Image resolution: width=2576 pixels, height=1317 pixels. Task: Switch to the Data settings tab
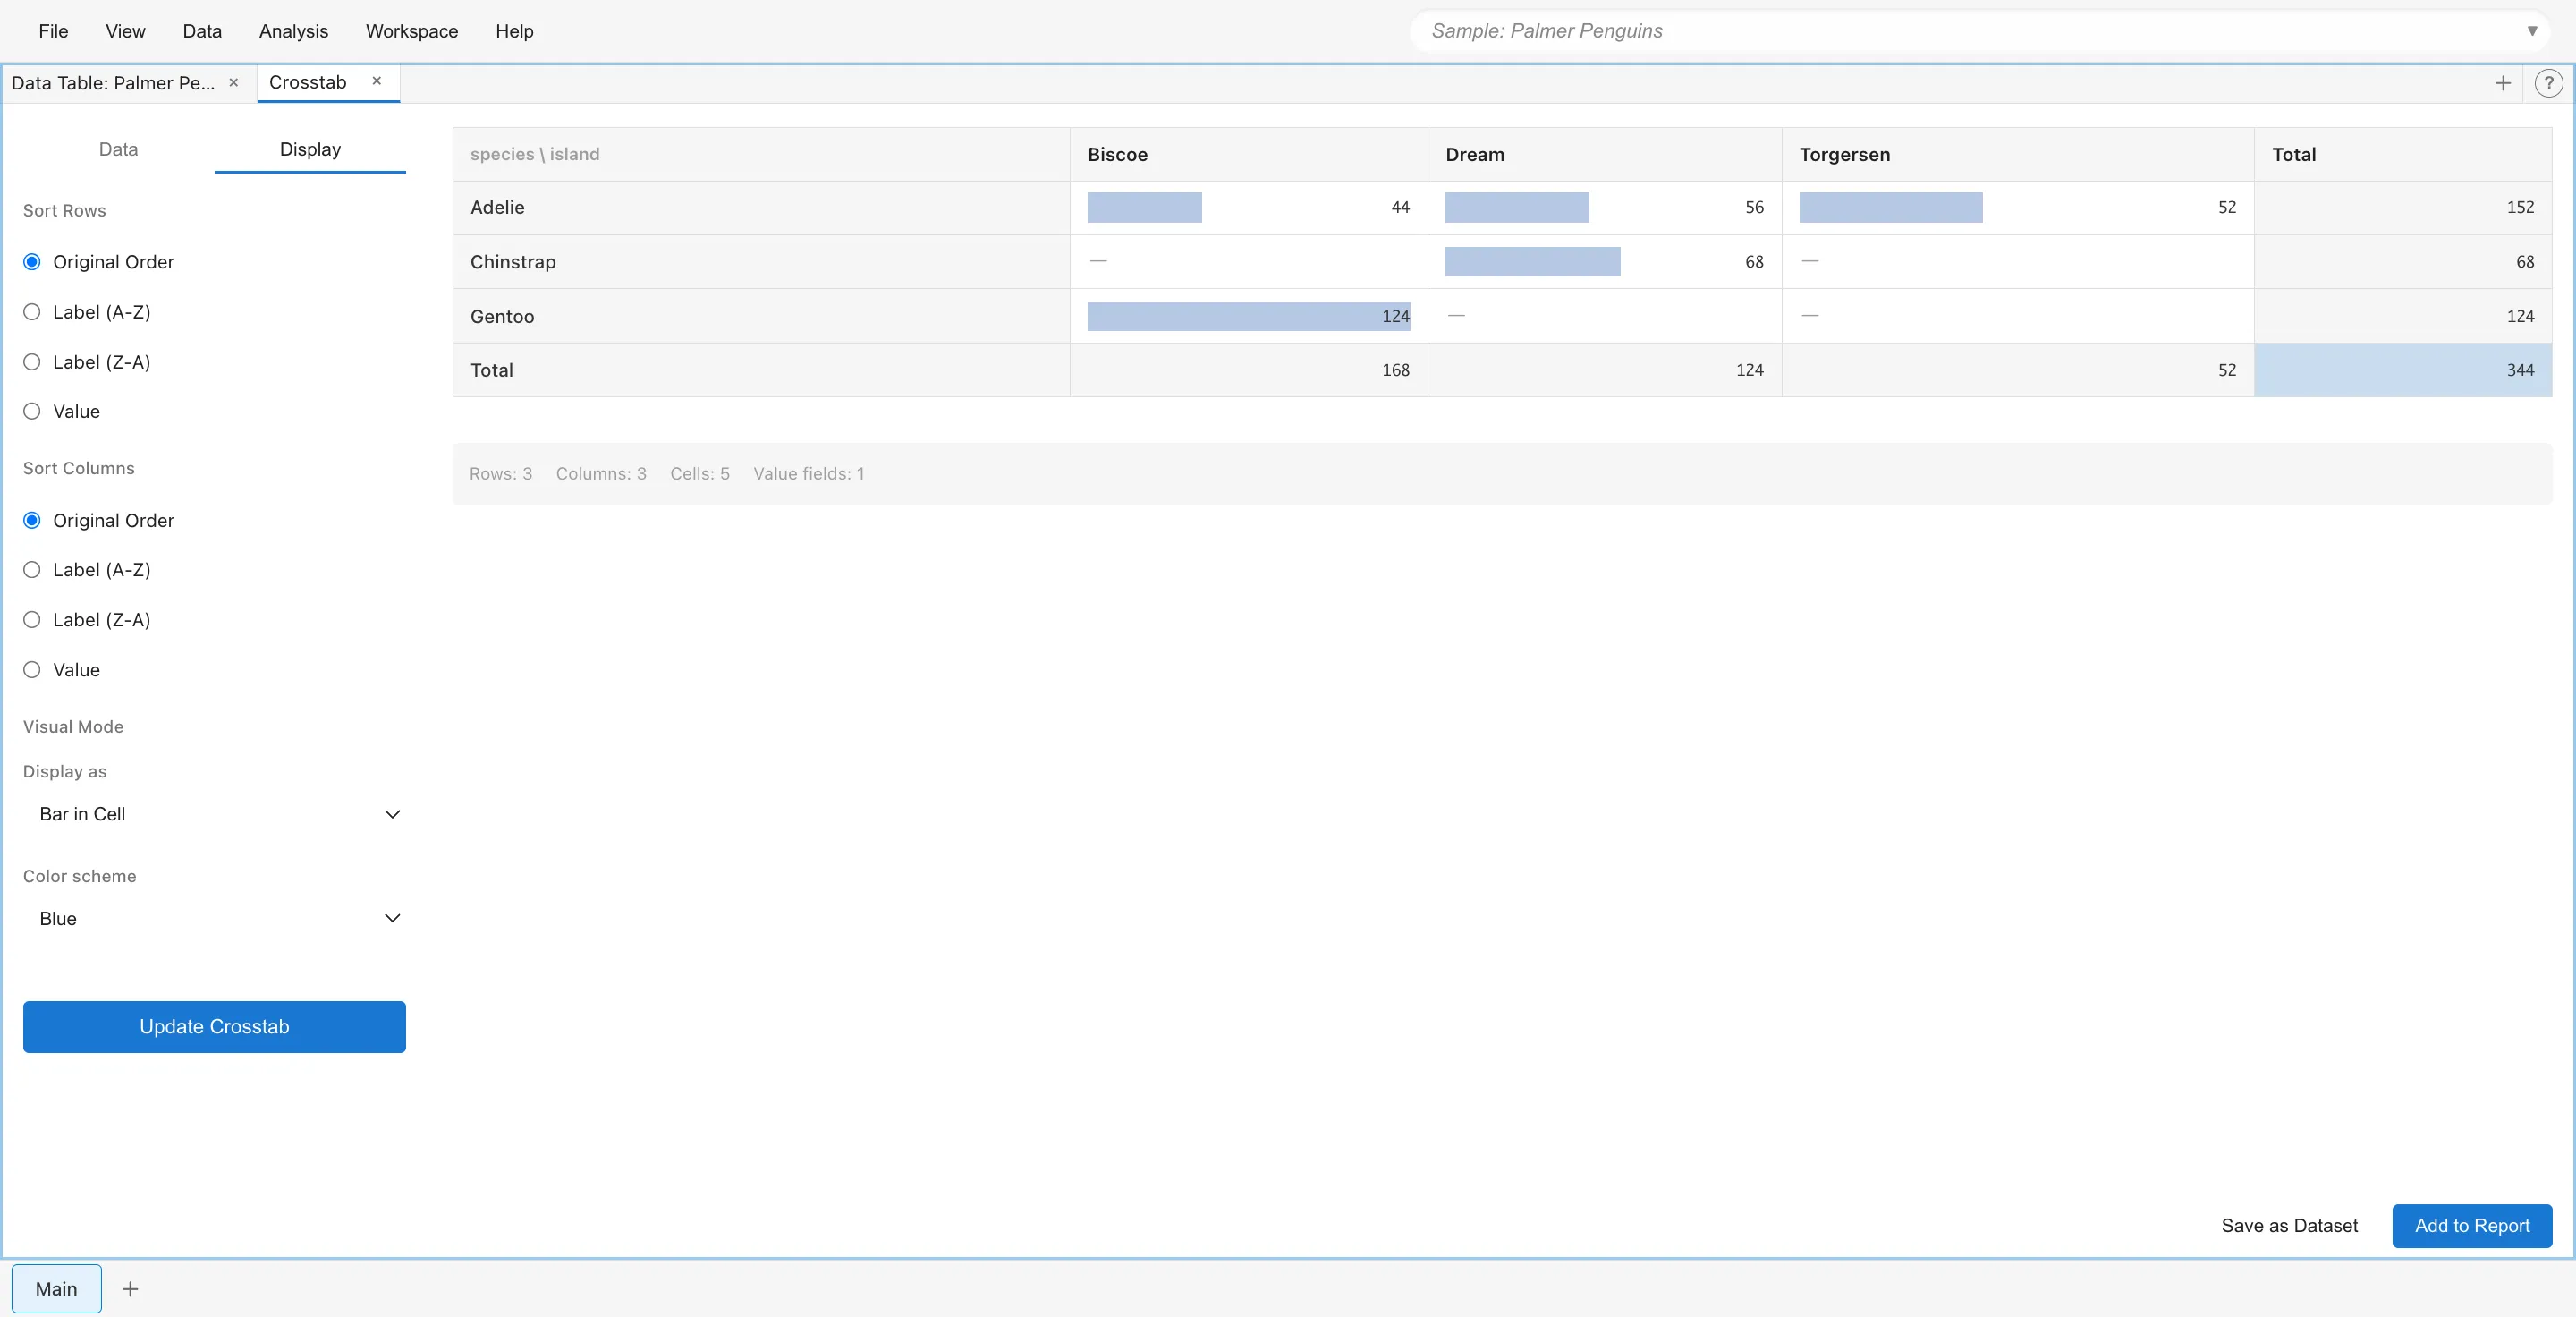[x=118, y=149]
